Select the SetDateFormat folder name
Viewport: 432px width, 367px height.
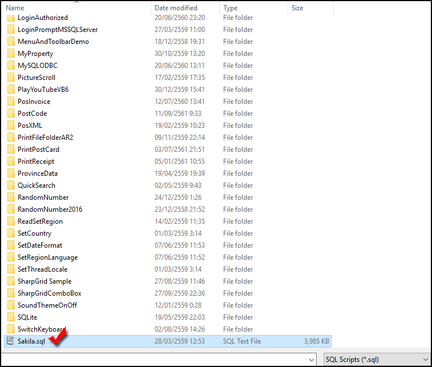pyautogui.click(x=40, y=245)
